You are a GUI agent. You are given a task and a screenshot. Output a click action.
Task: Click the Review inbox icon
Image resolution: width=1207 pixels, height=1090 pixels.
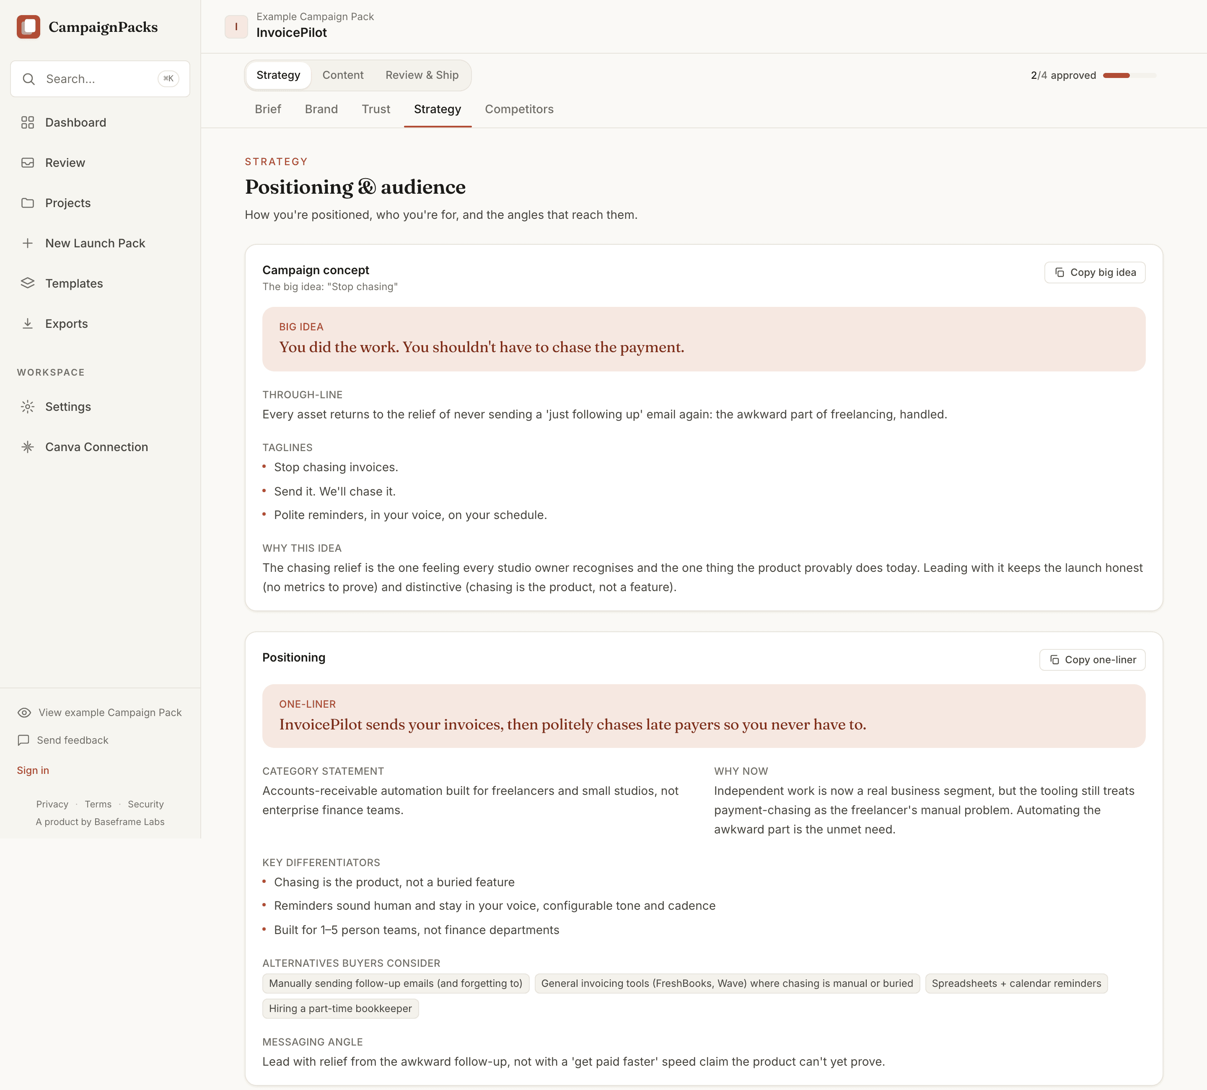coord(28,163)
